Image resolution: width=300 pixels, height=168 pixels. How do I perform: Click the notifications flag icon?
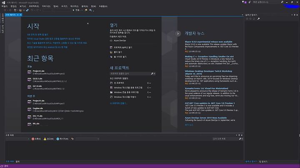pos(243,2)
